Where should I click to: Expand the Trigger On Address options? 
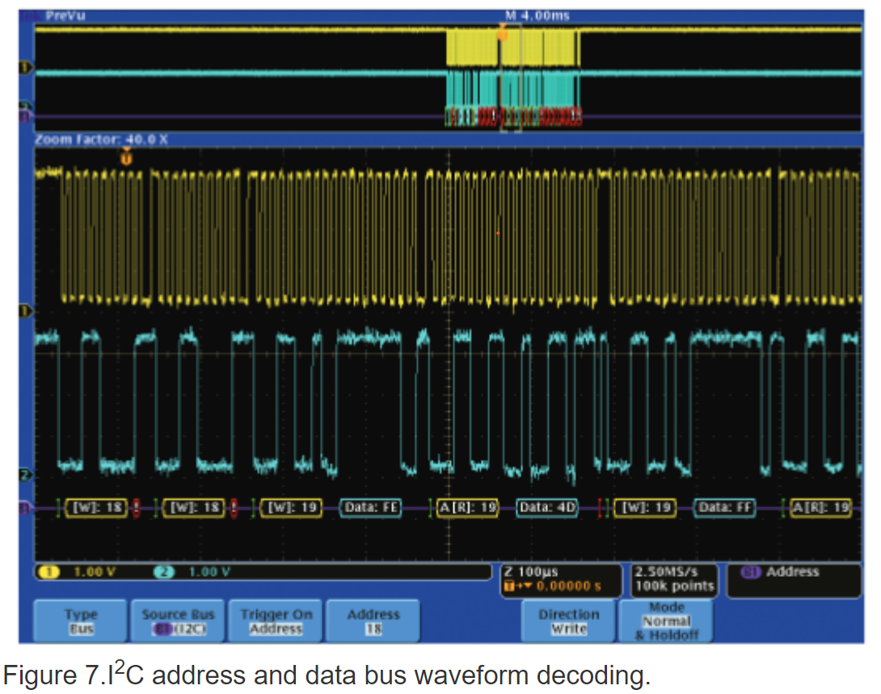click(276, 621)
